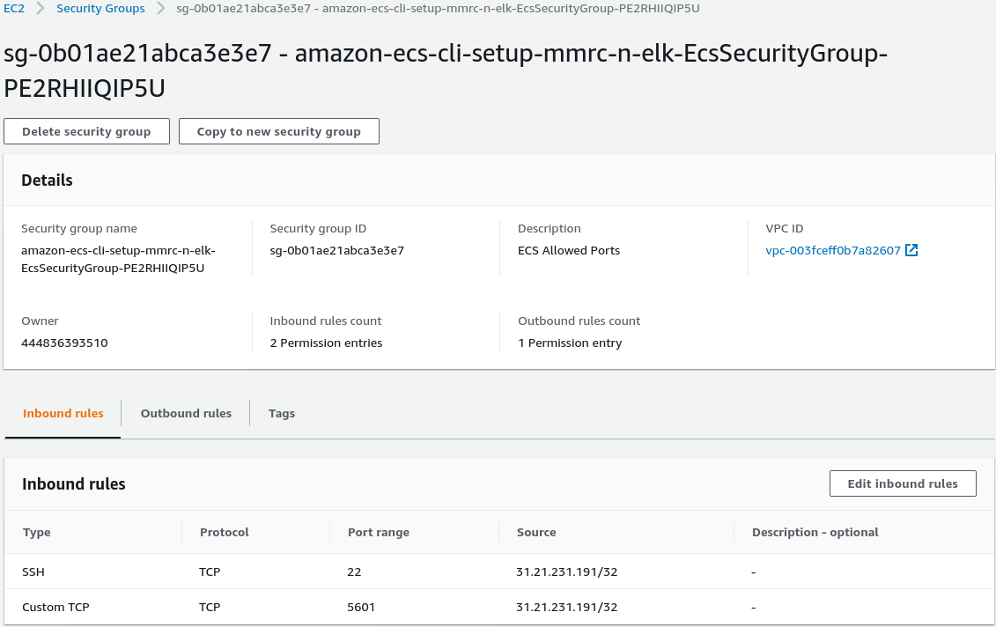This screenshot has width=996, height=627.
Task: Click the Type column header
Action: click(37, 532)
